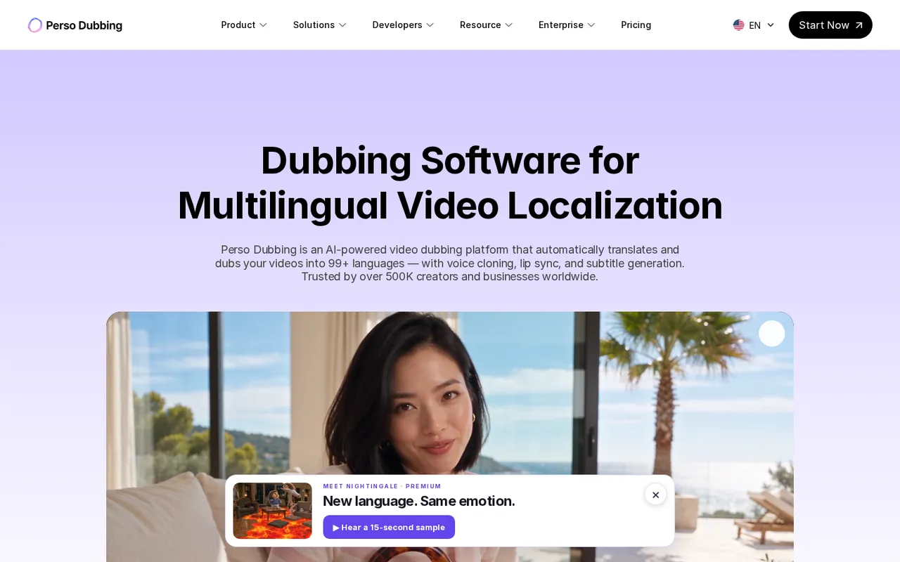900x562 pixels.
Task: Click the "Perso Dubbing is an AI-powered" description paragraph
Action: pyautogui.click(x=450, y=263)
